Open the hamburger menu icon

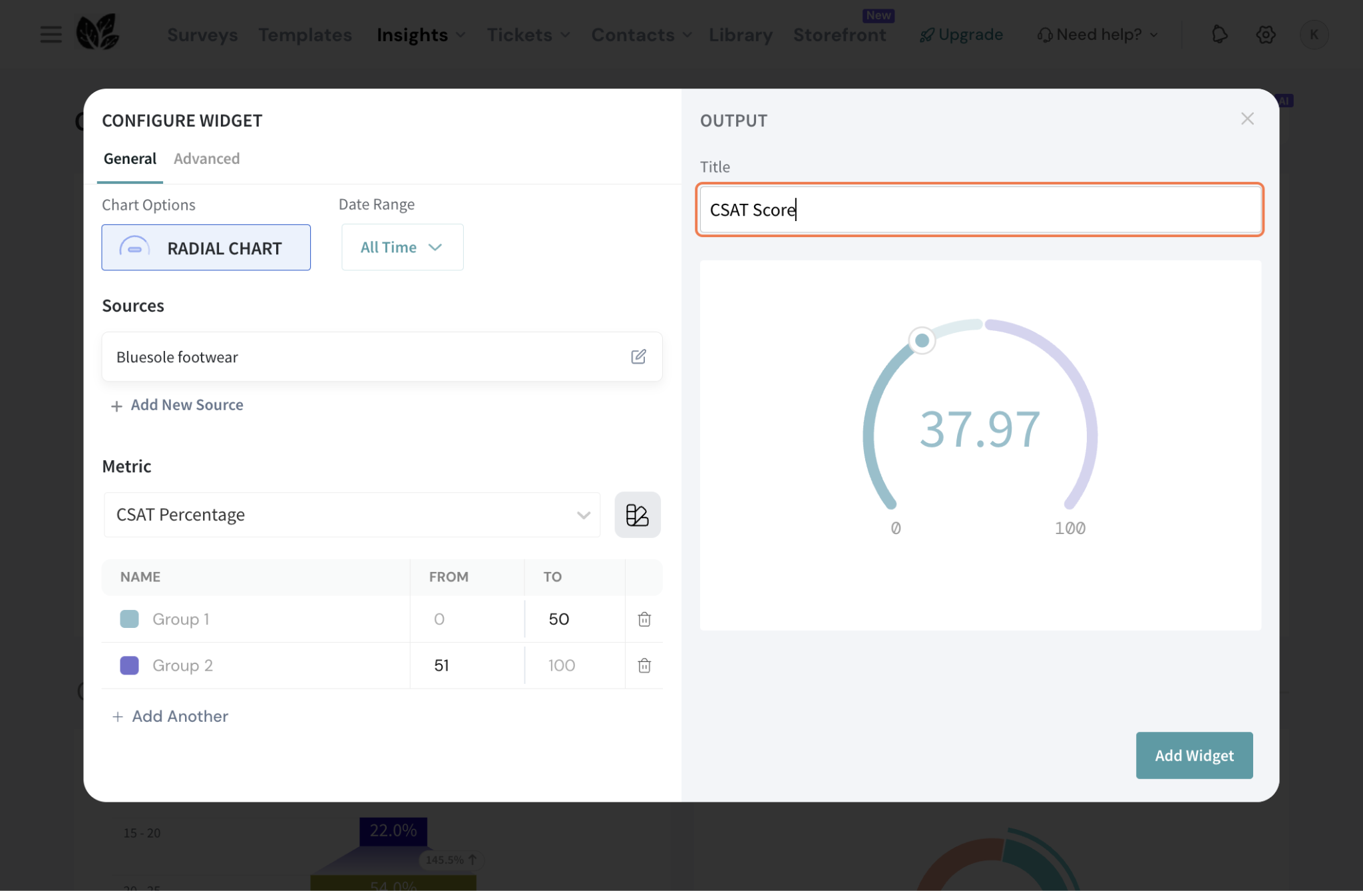[x=51, y=35]
